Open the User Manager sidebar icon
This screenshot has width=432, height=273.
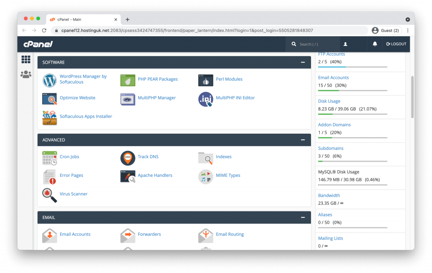(26, 75)
